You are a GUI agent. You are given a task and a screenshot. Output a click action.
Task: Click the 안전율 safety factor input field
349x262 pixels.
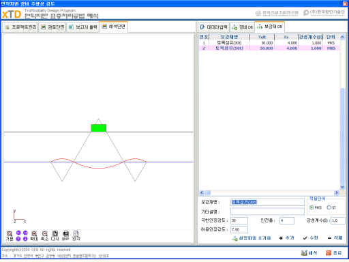click(287, 220)
